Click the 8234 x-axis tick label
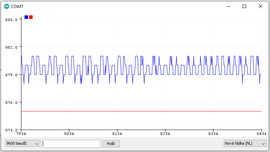The width and height of the screenshot is (270, 152). point(165,134)
